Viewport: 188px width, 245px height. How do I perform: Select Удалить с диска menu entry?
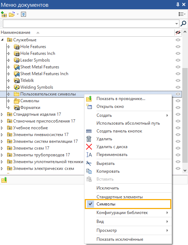[x=112, y=147]
